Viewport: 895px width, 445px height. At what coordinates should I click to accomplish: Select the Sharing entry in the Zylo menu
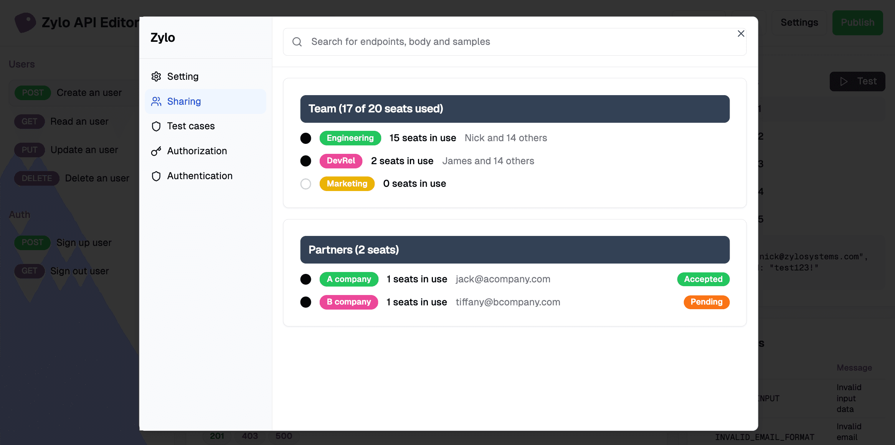coord(184,101)
